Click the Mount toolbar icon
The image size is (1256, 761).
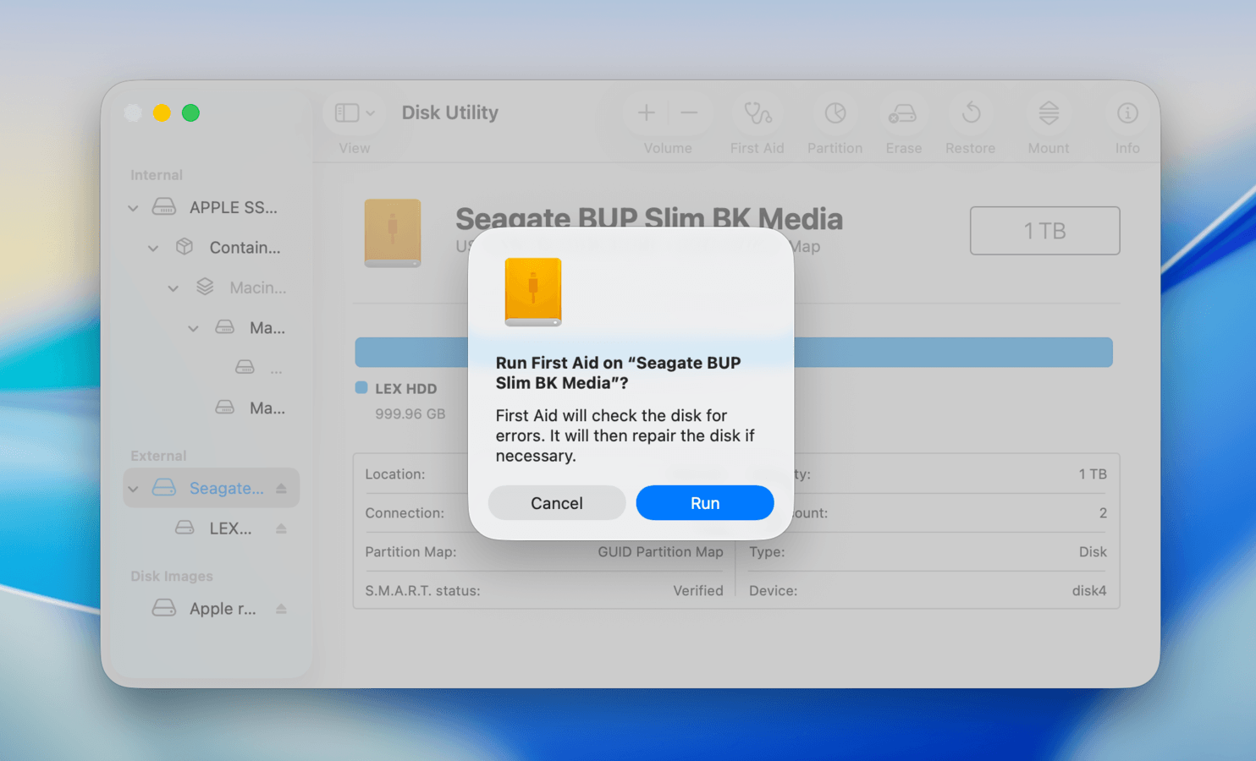[x=1048, y=114]
